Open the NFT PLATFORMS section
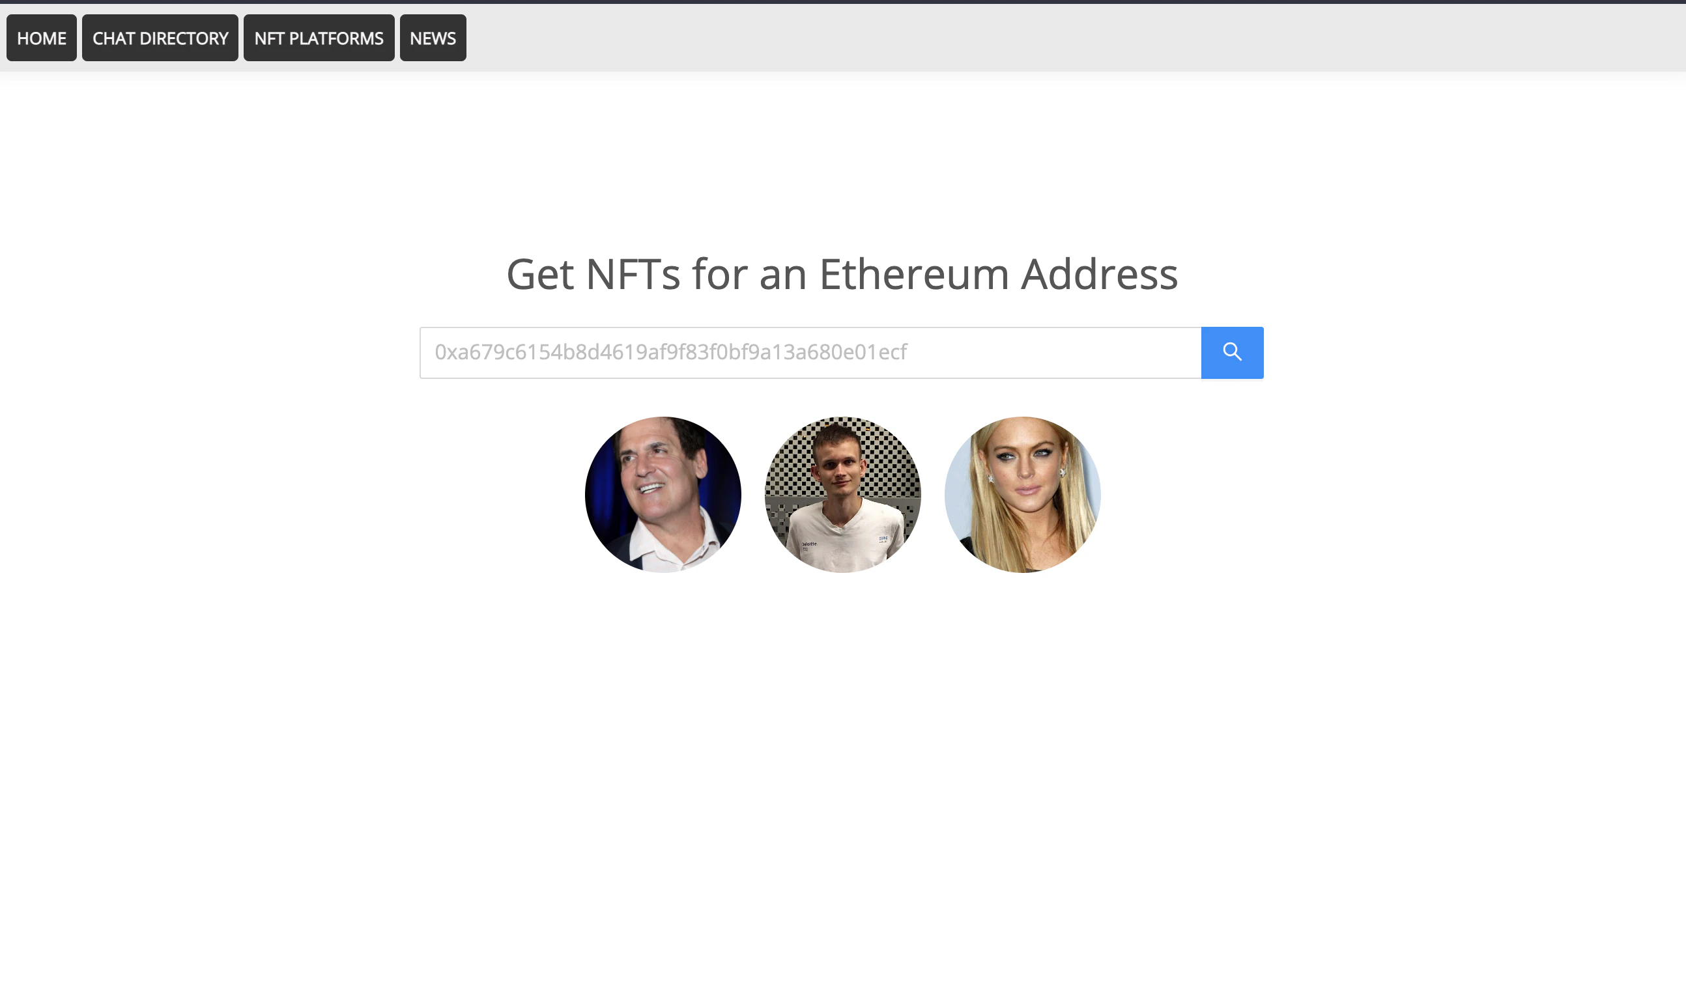This screenshot has width=1686, height=1000. (319, 38)
